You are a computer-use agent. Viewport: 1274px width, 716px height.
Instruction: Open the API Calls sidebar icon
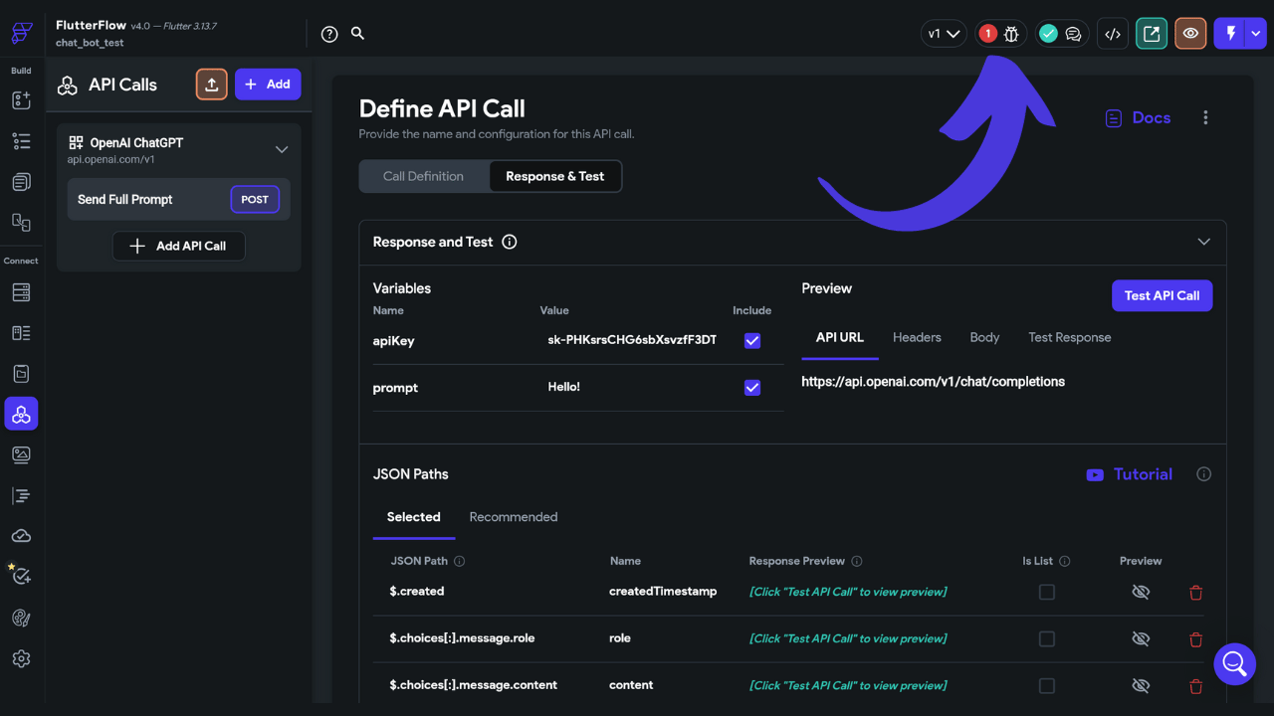tap(21, 414)
